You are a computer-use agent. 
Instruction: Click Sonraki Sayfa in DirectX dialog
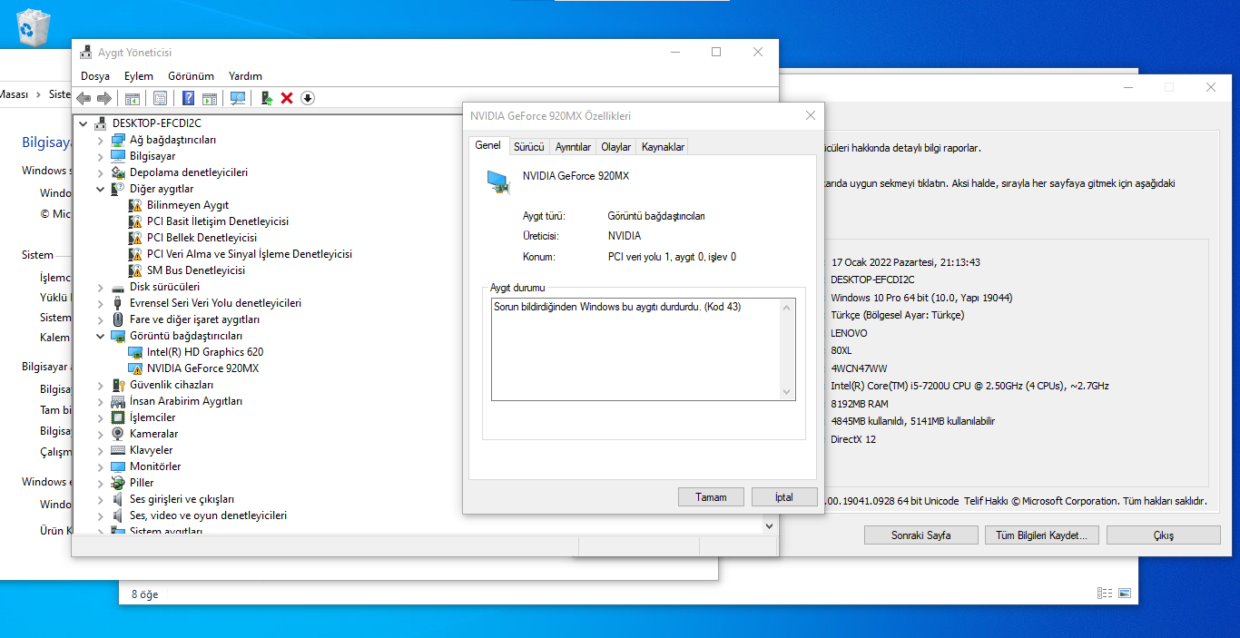(x=921, y=535)
